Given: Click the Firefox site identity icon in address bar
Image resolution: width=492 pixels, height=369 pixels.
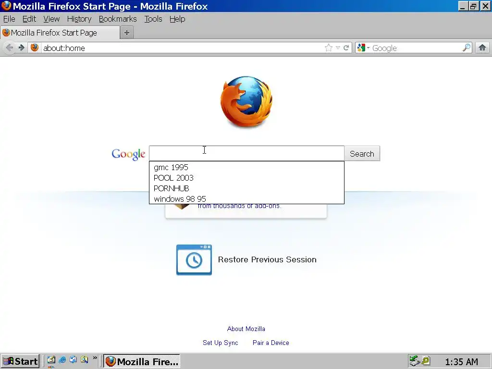Looking at the screenshot, I should coord(35,48).
